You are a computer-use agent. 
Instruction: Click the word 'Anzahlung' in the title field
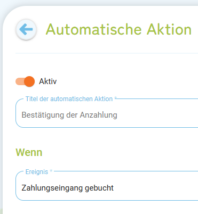tap(98, 115)
